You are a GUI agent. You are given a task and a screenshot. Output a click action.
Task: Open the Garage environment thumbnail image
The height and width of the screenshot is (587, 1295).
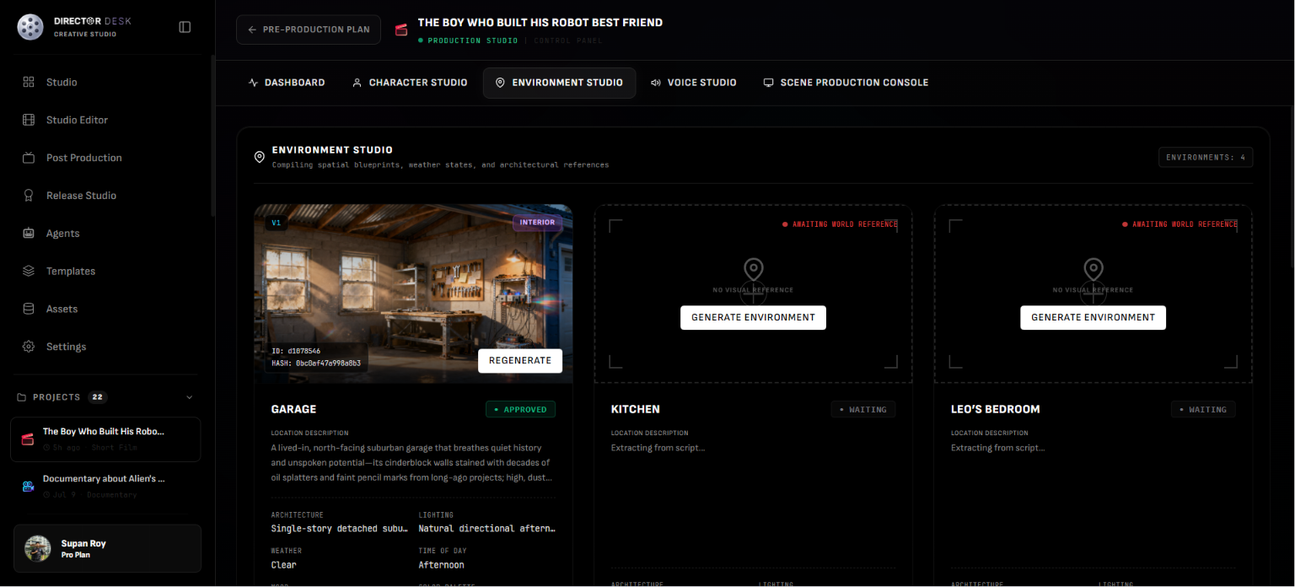413,293
